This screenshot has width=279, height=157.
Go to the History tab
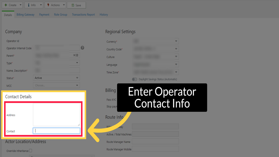coord(104,15)
